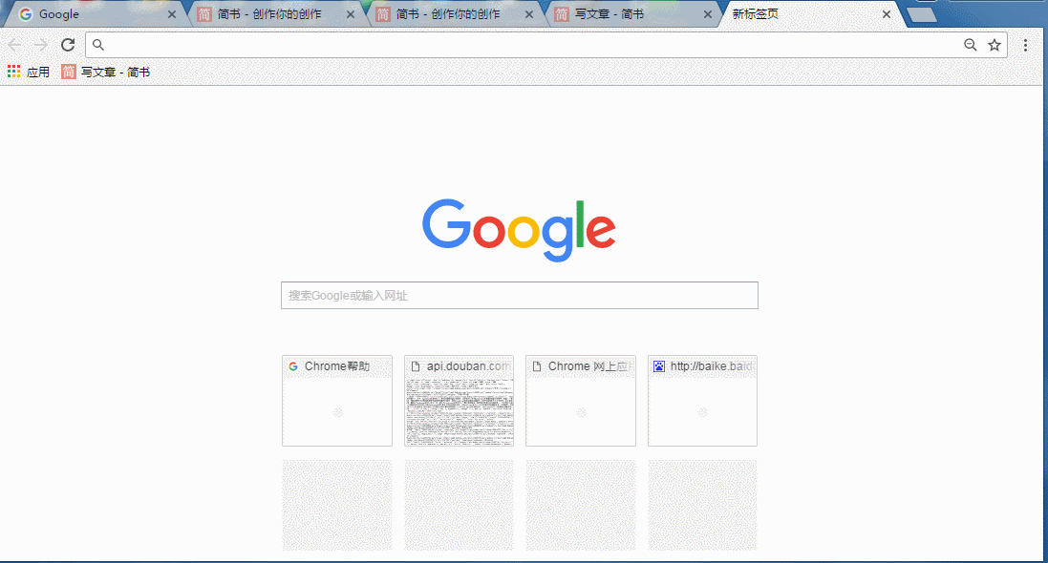Click the Google logo
Screen dimensions: 1048x563
[x=519, y=230]
